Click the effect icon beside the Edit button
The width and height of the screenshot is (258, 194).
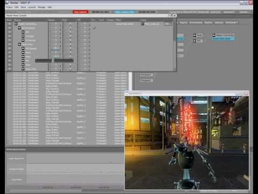142,24
